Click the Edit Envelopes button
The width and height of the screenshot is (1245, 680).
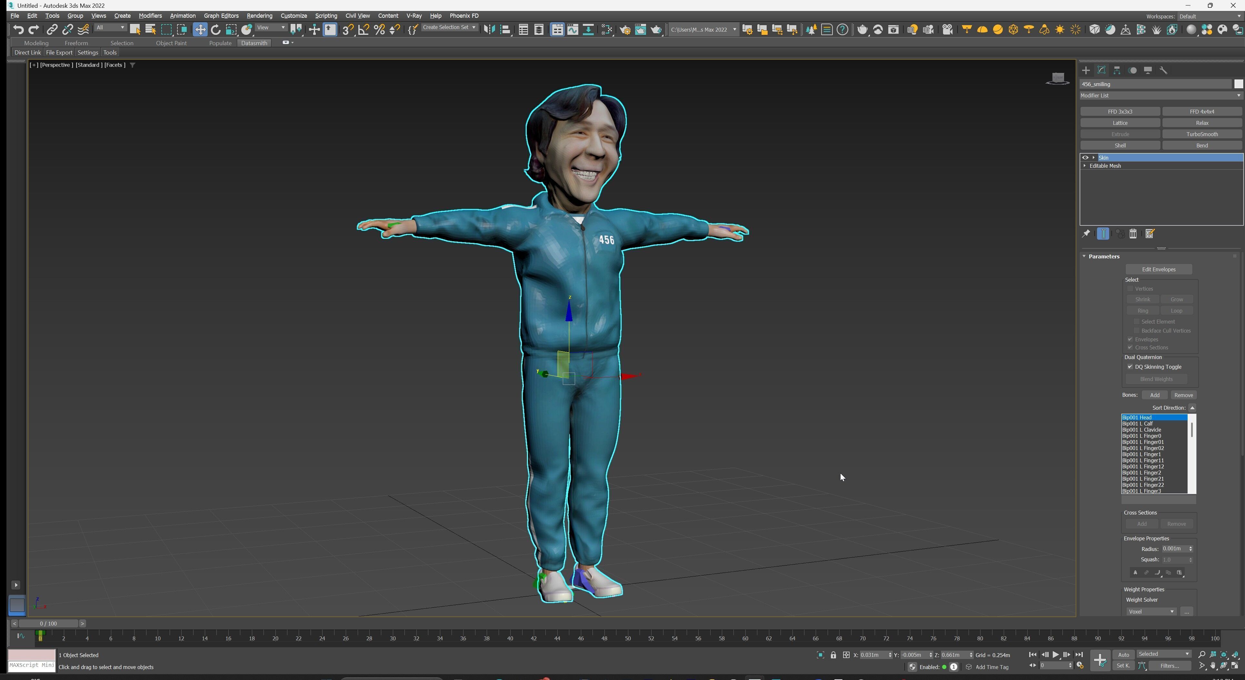tap(1159, 270)
